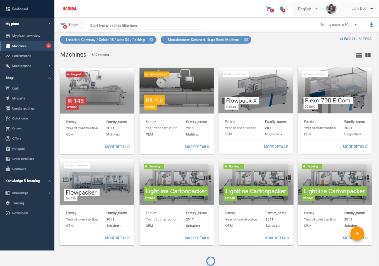The width and height of the screenshot is (379, 266).
Task: Click the download icon
Action: 371,25
